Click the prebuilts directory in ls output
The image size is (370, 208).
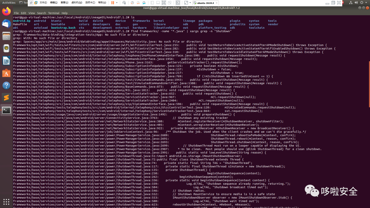point(238,24)
